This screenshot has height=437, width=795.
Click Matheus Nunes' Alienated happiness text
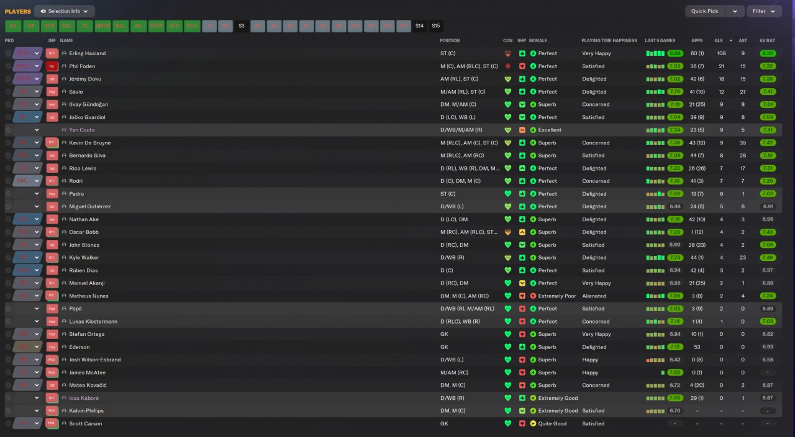[594, 296]
